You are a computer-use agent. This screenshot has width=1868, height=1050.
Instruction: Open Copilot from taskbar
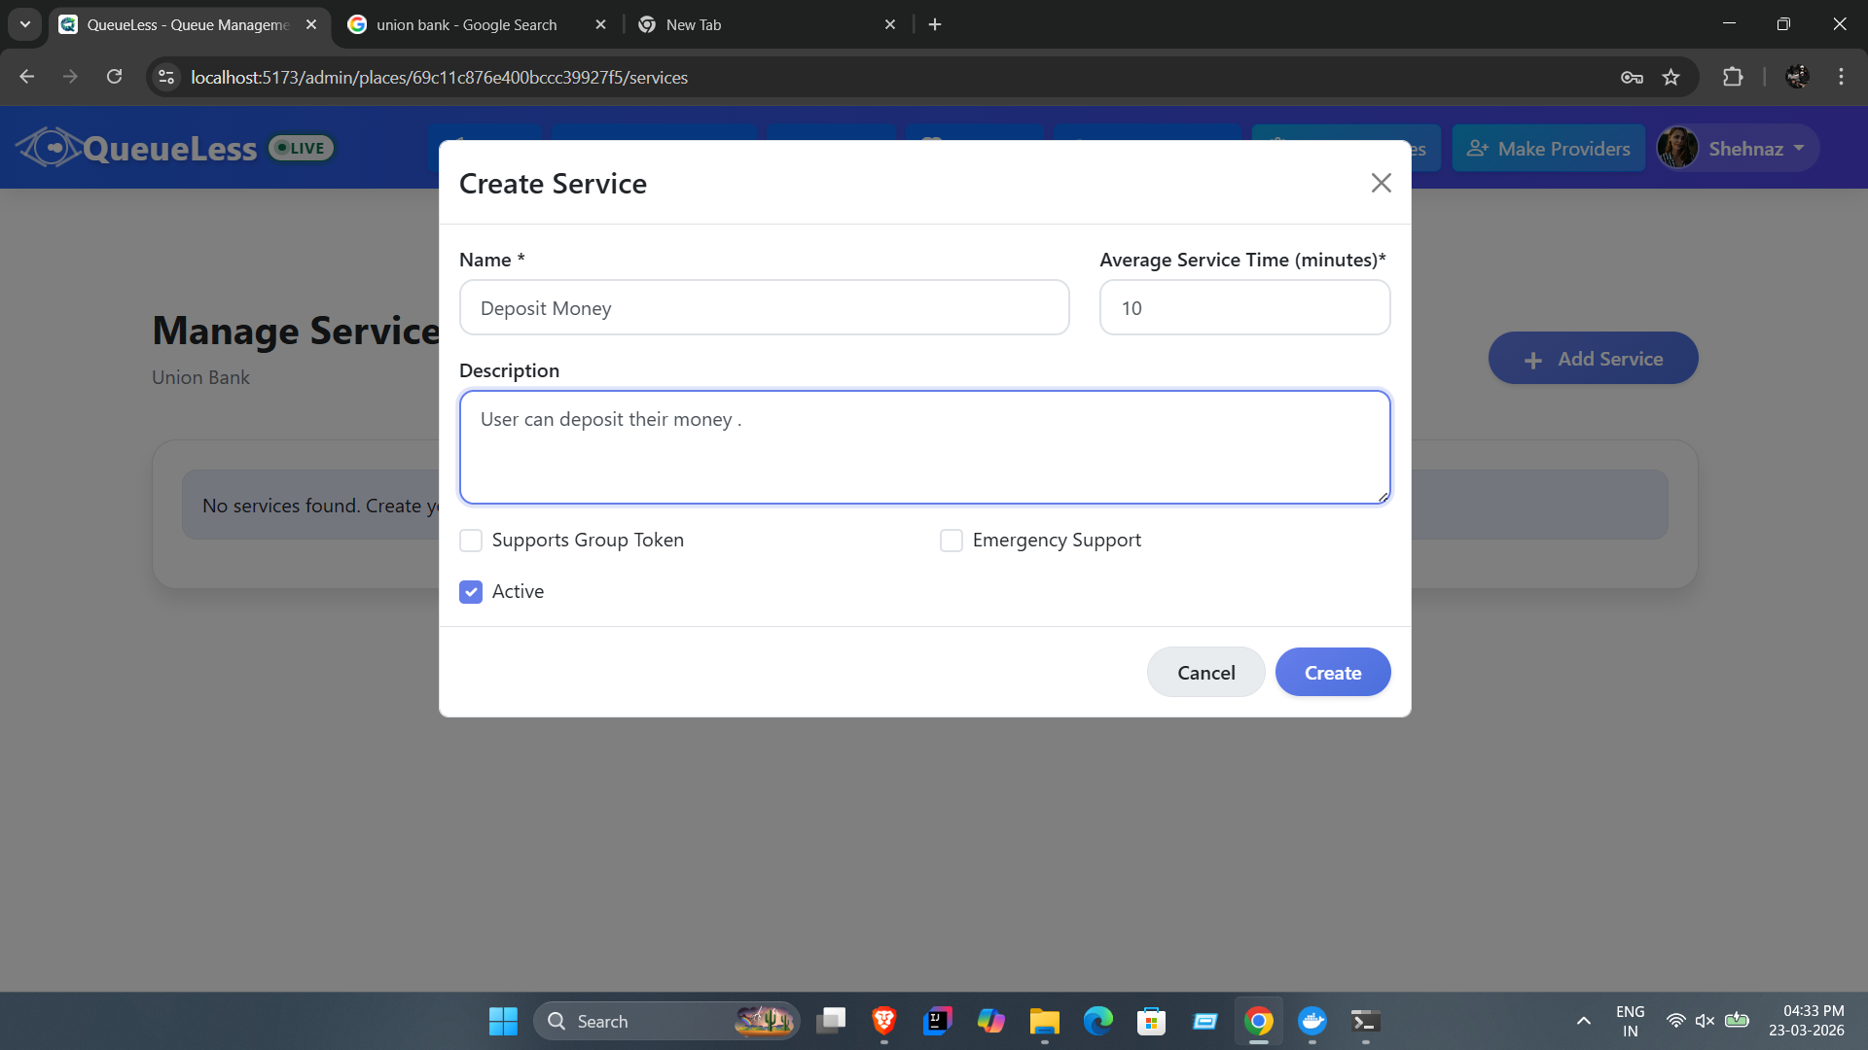(x=991, y=1021)
